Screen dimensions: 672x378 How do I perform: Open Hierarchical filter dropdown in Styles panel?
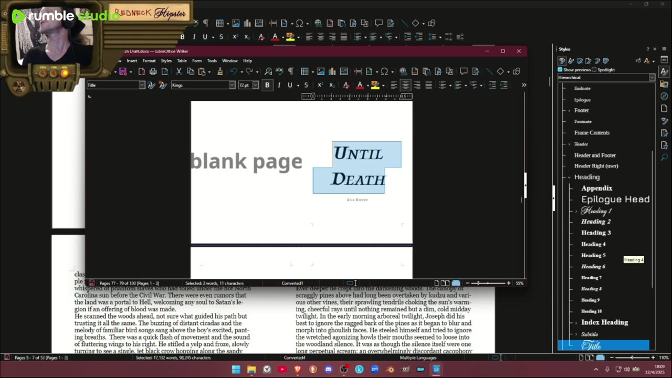point(606,78)
